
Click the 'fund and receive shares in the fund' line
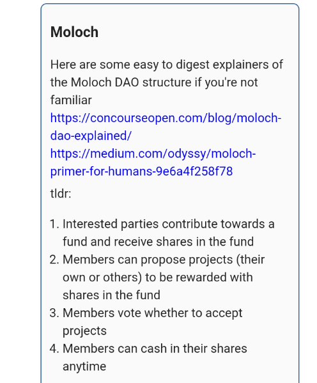pos(158,242)
